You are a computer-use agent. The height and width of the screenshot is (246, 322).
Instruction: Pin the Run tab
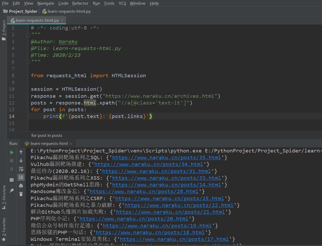[12, 191]
